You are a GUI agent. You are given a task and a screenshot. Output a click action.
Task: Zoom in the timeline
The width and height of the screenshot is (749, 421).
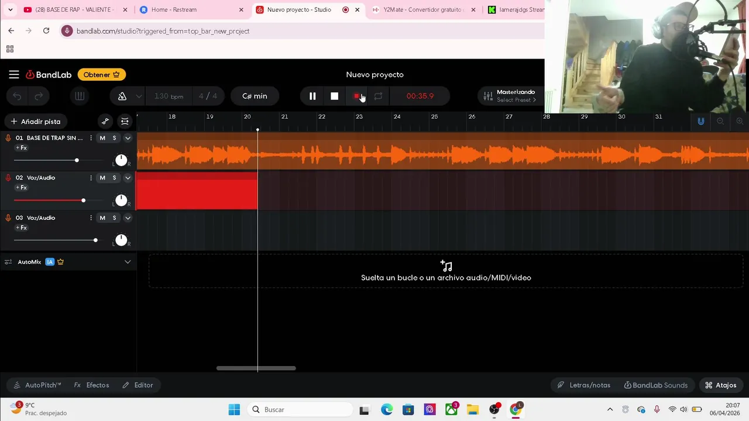[740, 122]
